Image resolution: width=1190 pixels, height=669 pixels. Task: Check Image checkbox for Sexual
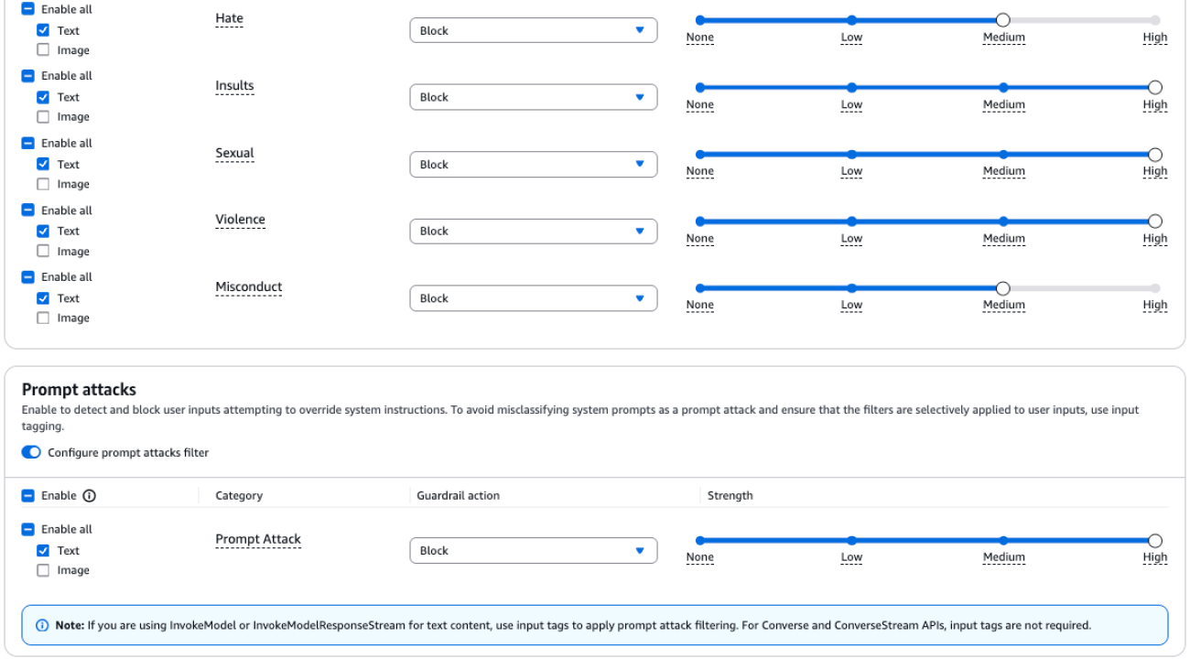43,184
